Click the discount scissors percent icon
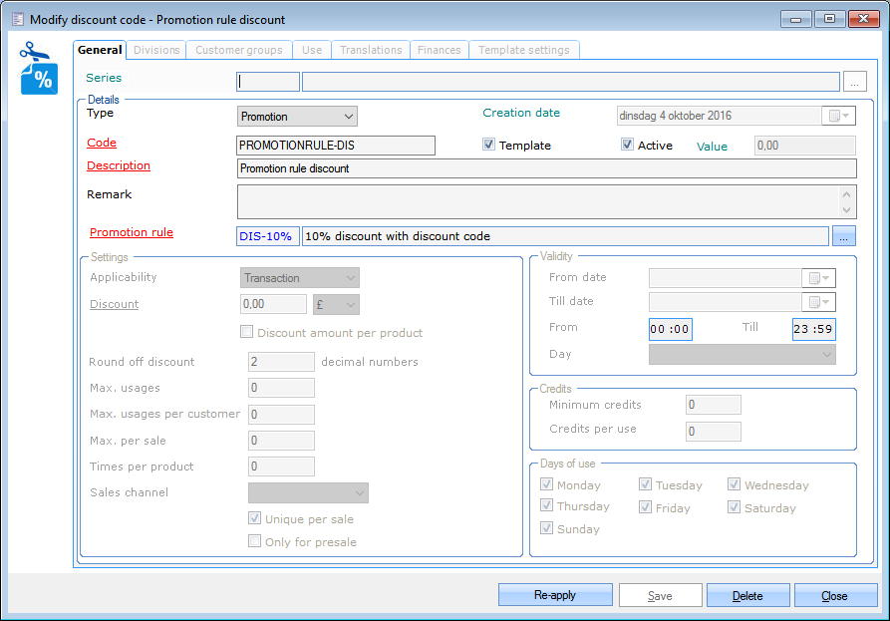Image resolution: width=890 pixels, height=621 pixels. tap(39, 69)
